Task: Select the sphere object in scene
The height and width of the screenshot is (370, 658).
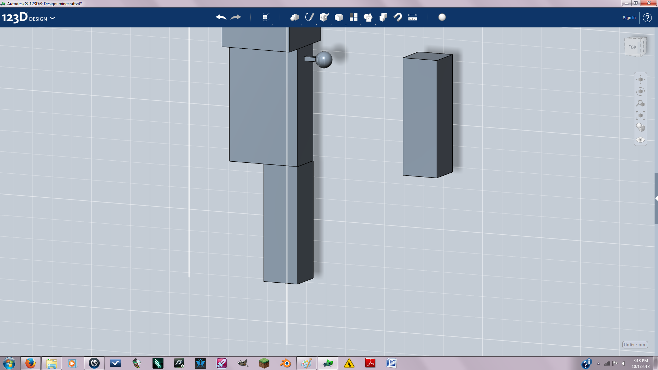Action: coord(324,60)
